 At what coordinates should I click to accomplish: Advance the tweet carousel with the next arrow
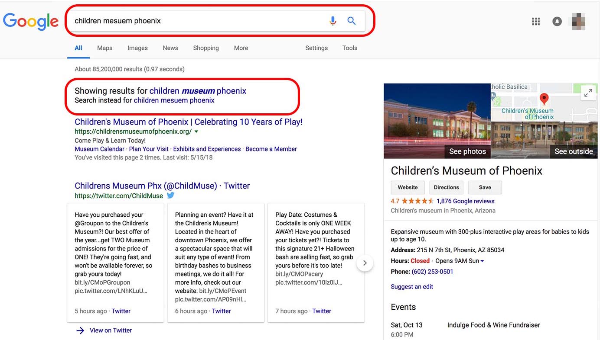(365, 263)
